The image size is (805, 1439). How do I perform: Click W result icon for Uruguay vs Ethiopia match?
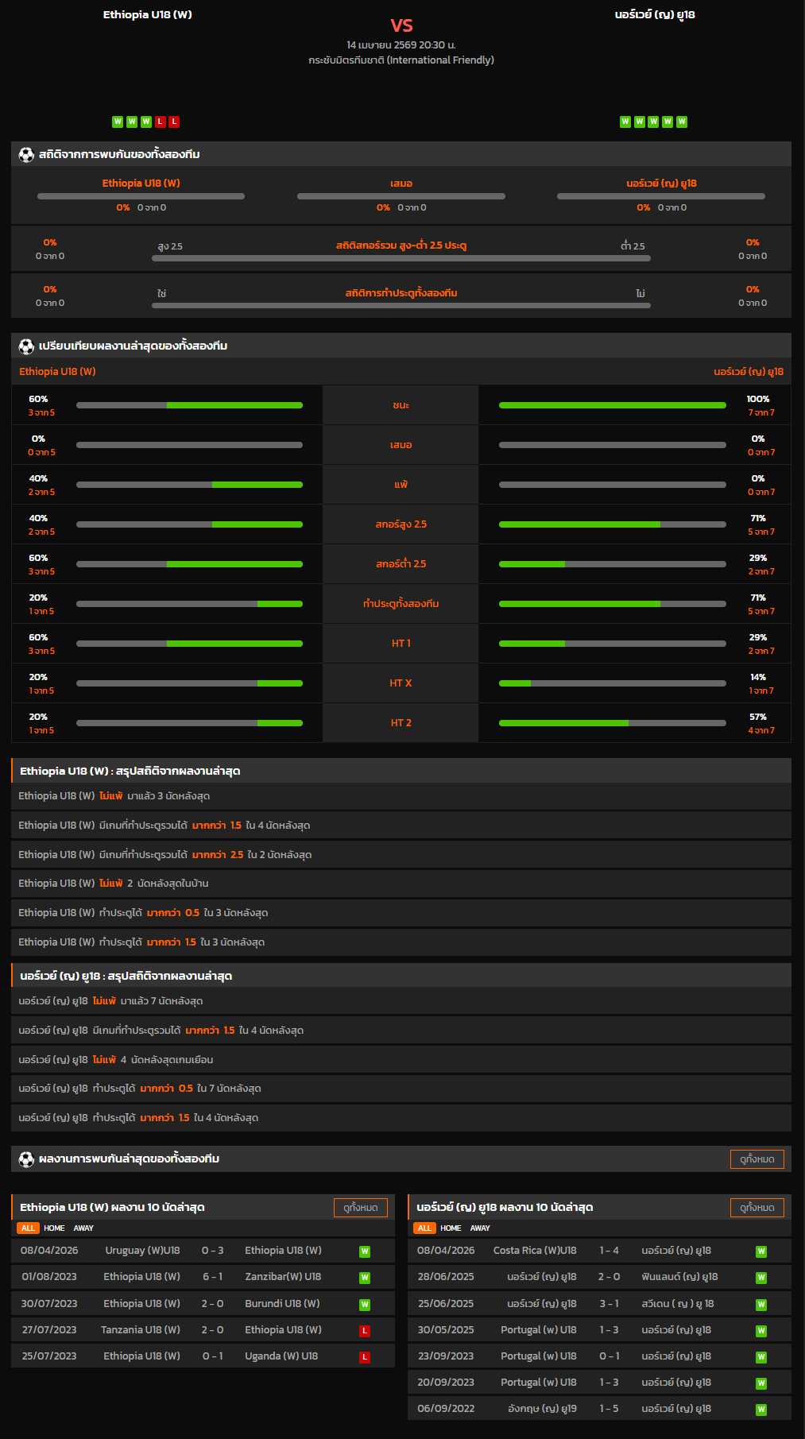point(365,1251)
